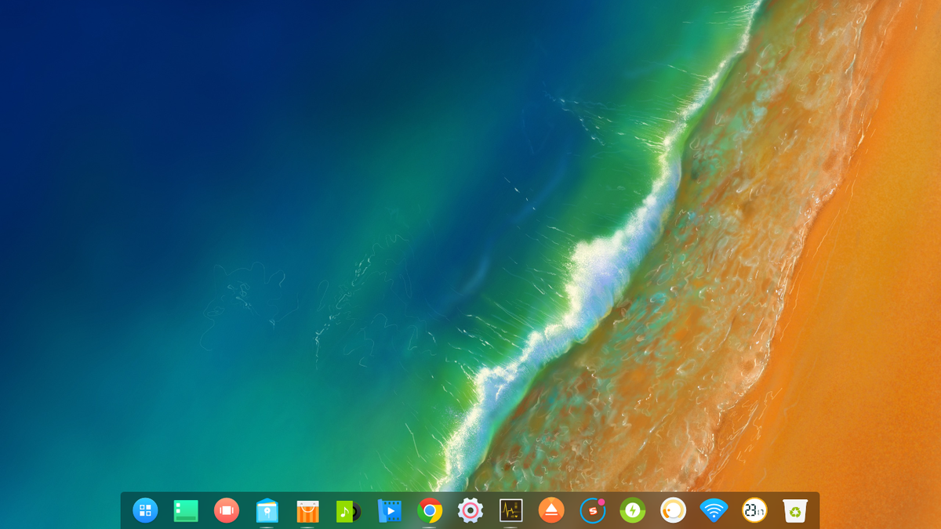Launch Google Chrome
This screenshot has height=529, width=941.
click(x=430, y=510)
